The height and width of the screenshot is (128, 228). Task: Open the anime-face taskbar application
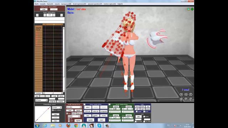tap(92, 126)
